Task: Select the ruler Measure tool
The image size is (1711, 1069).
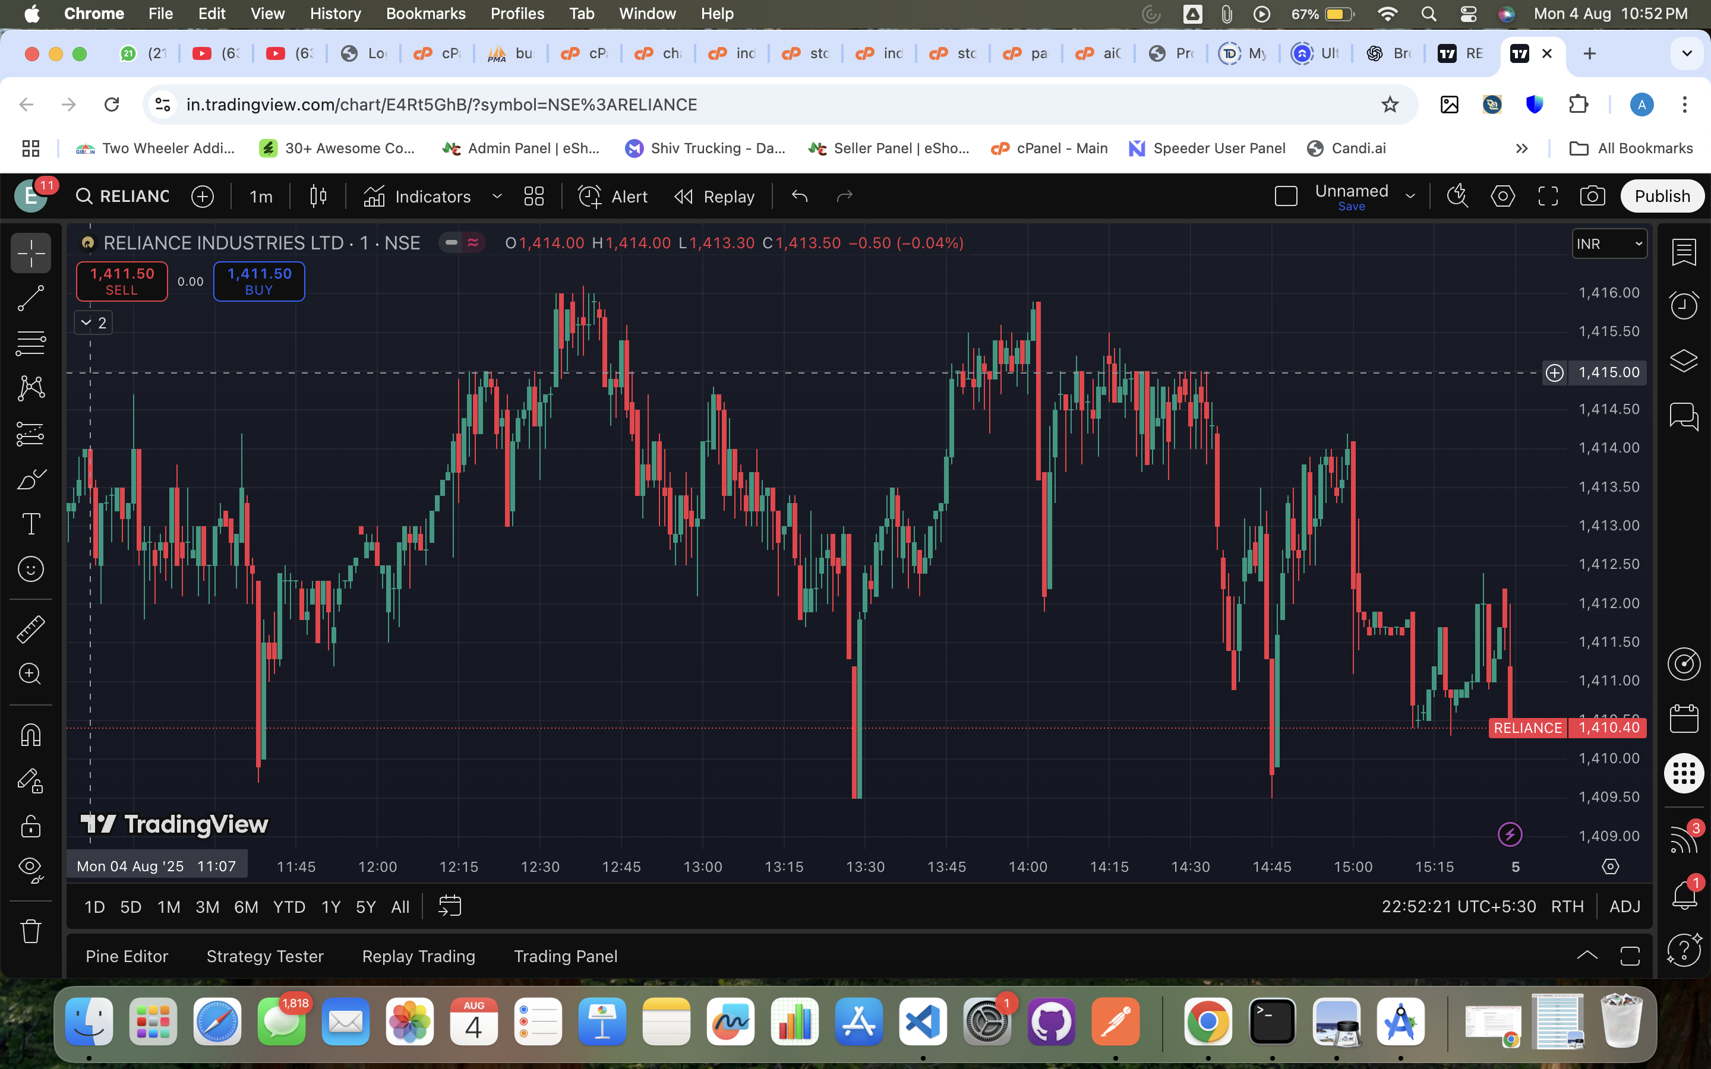Action: (30, 628)
